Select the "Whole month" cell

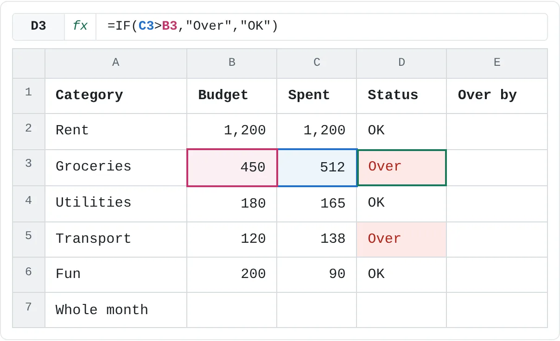click(116, 309)
